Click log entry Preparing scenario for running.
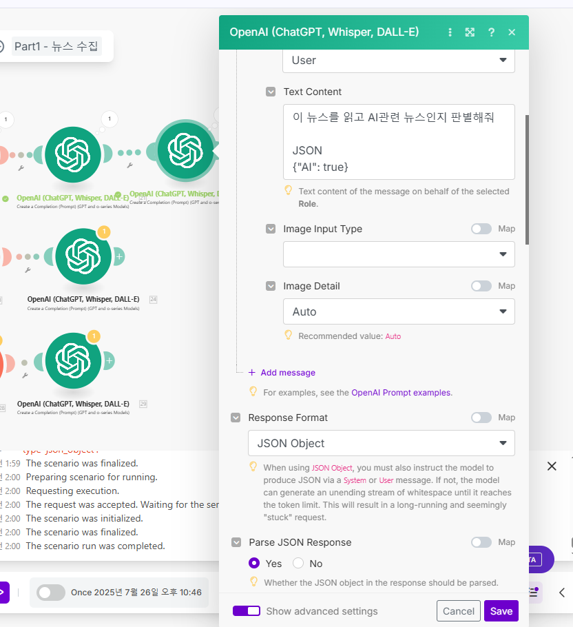The width and height of the screenshot is (573, 627). [92, 477]
